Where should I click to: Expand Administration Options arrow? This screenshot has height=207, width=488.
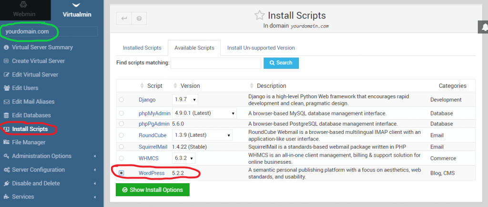point(95,156)
